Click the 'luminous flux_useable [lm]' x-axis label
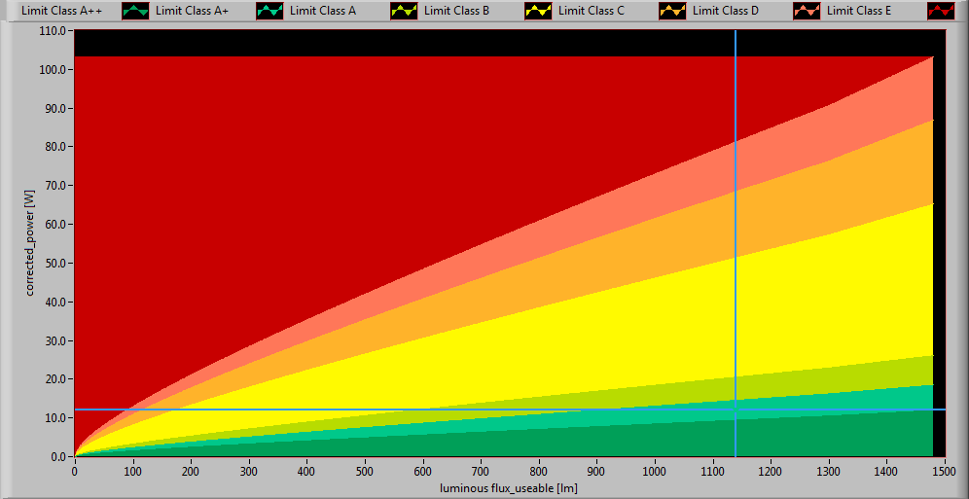 [508, 487]
